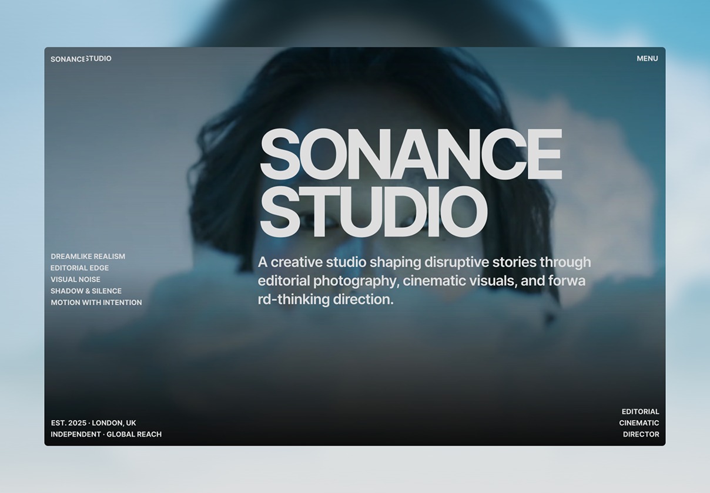Open the MENU in the top right corner
Viewport: 710px width, 493px height.
[x=647, y=58]
